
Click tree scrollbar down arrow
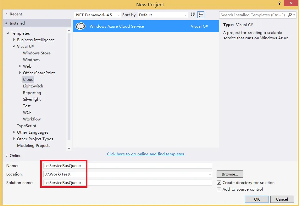tap(69, 148)
